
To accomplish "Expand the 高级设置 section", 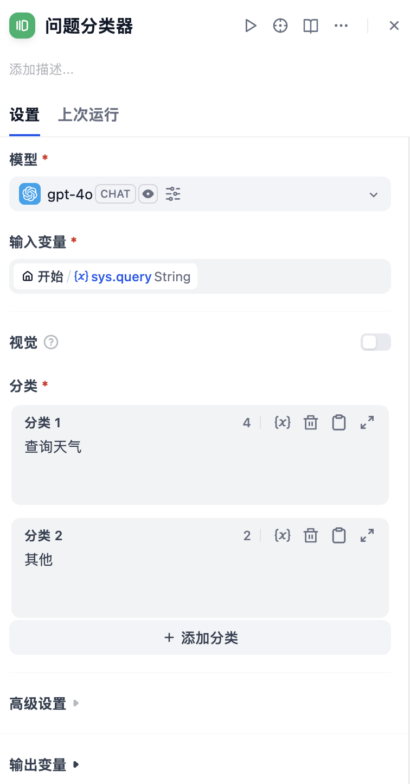I will click(43, 704).
